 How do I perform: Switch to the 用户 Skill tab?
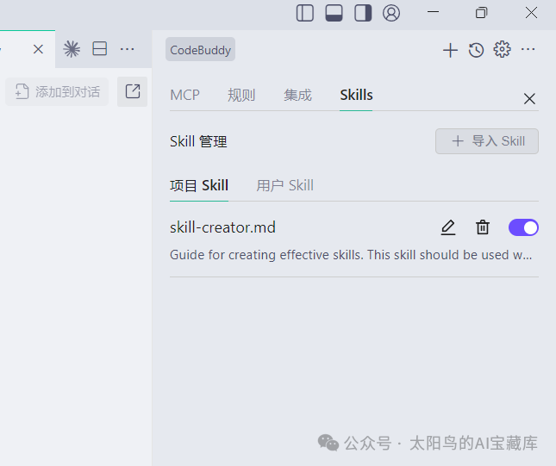(x=284, y=185)
